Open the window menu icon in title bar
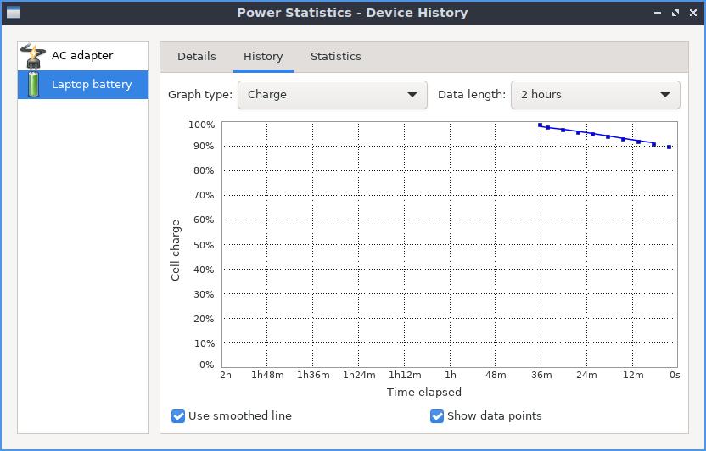This screenshot has height=451, width=706. pyautogui.click(x=14, y=13)
